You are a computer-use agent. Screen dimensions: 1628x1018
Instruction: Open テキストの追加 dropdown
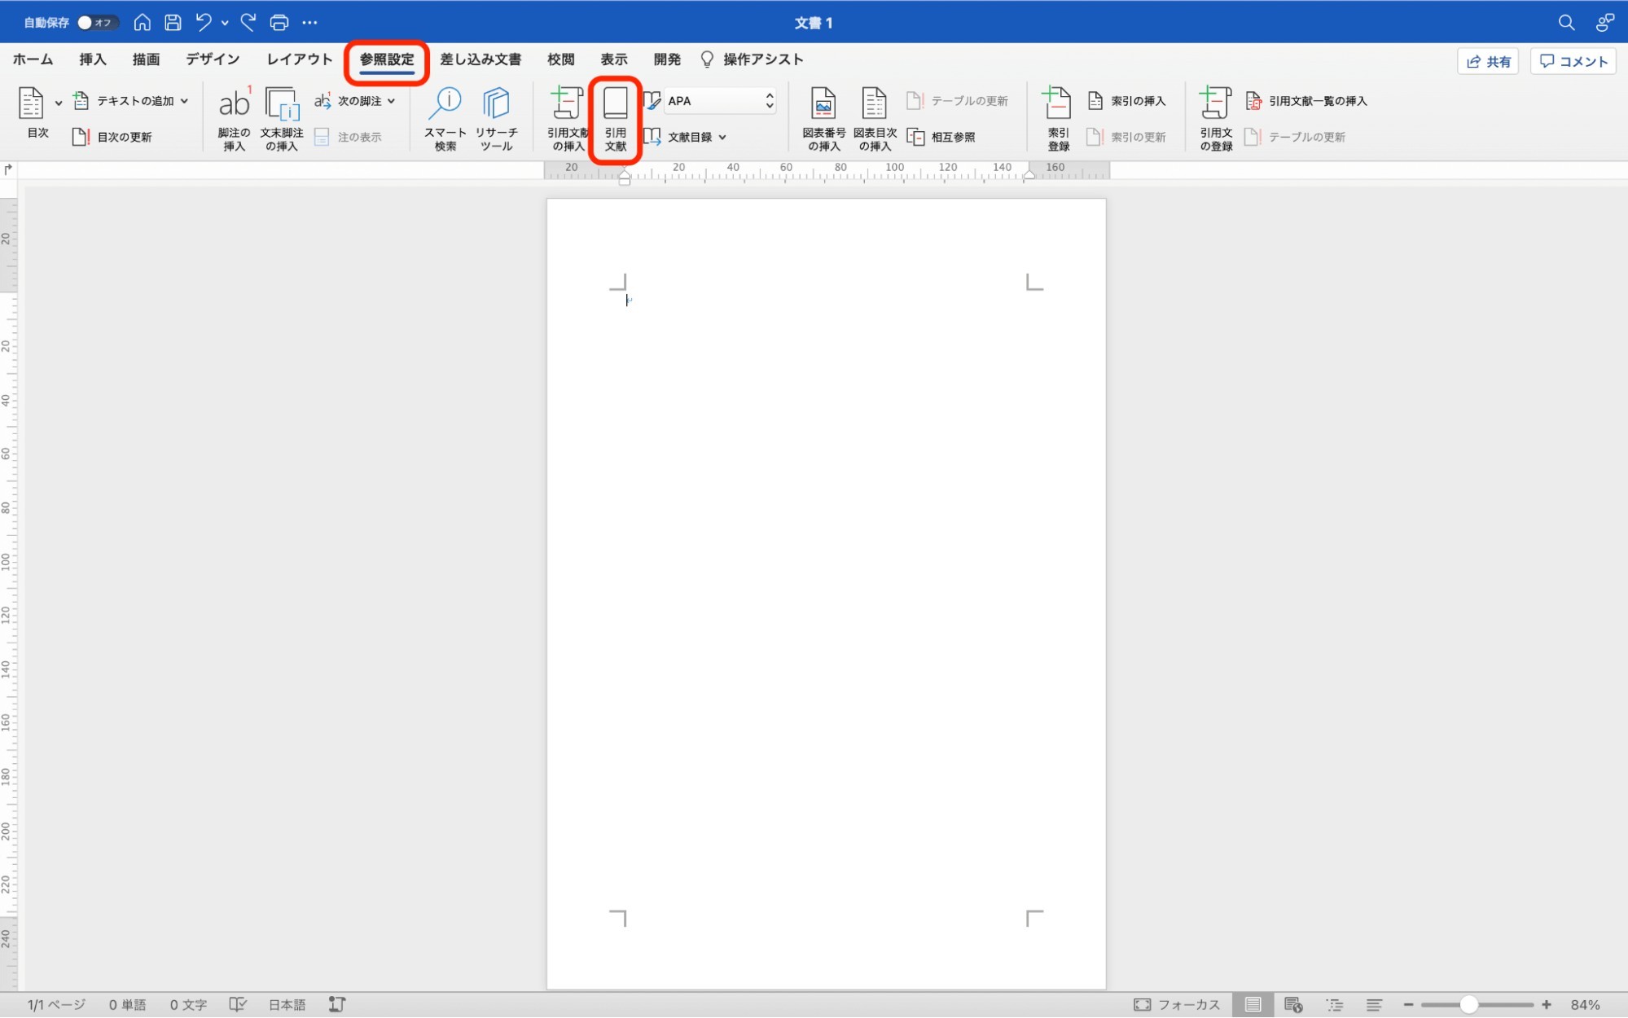tap(131, 101)
